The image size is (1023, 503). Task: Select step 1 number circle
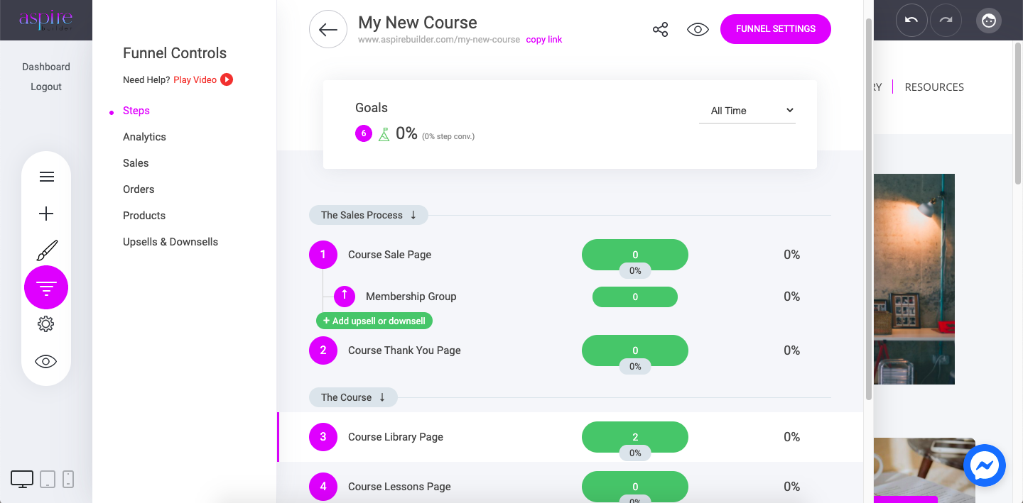pos(323,255)
